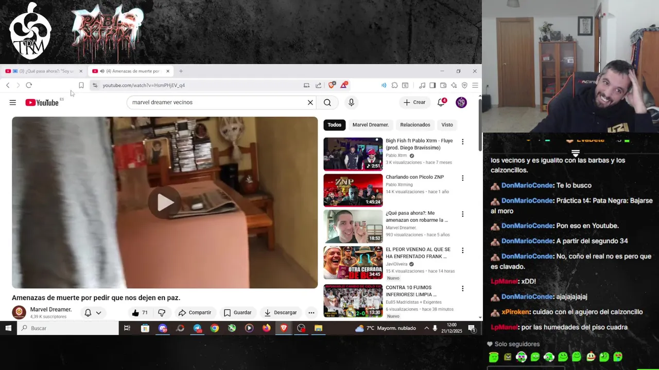Click the Guardar button
This screenshot has height=370, width=659.
pos(237,312)
